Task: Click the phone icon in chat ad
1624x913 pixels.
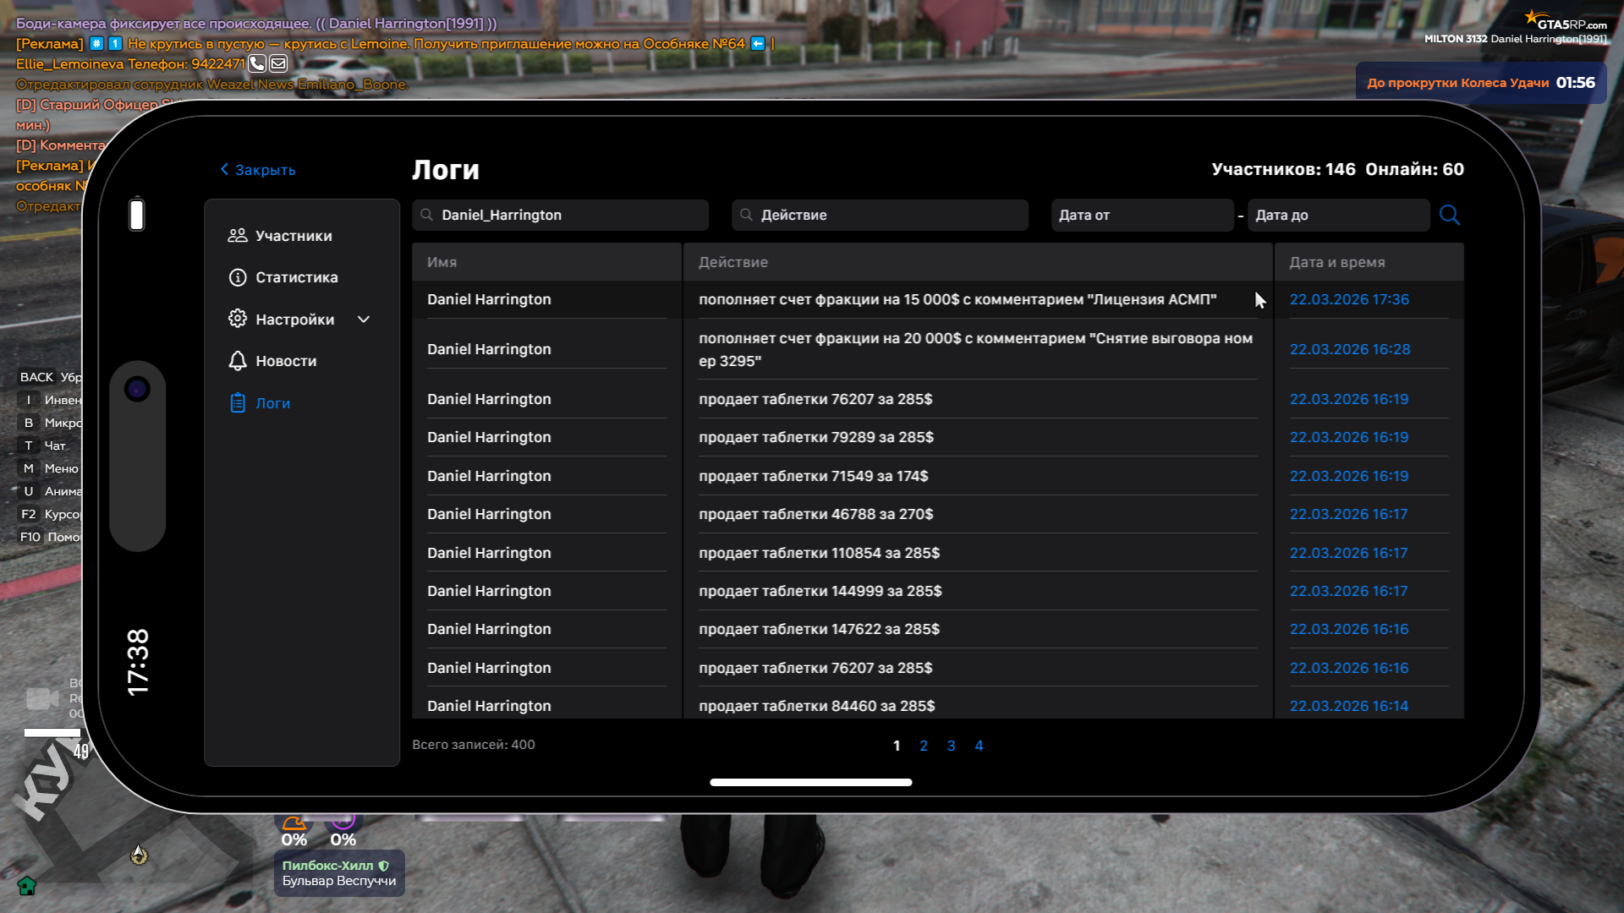Action: 257,63
